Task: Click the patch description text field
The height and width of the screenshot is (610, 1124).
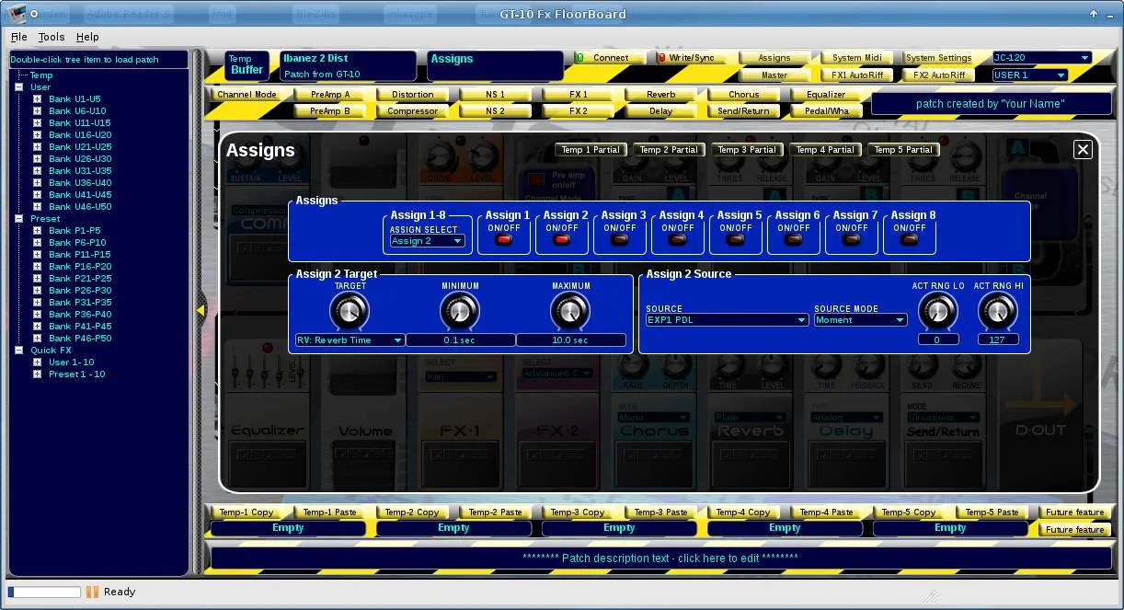Action: (x=660, y=558)
